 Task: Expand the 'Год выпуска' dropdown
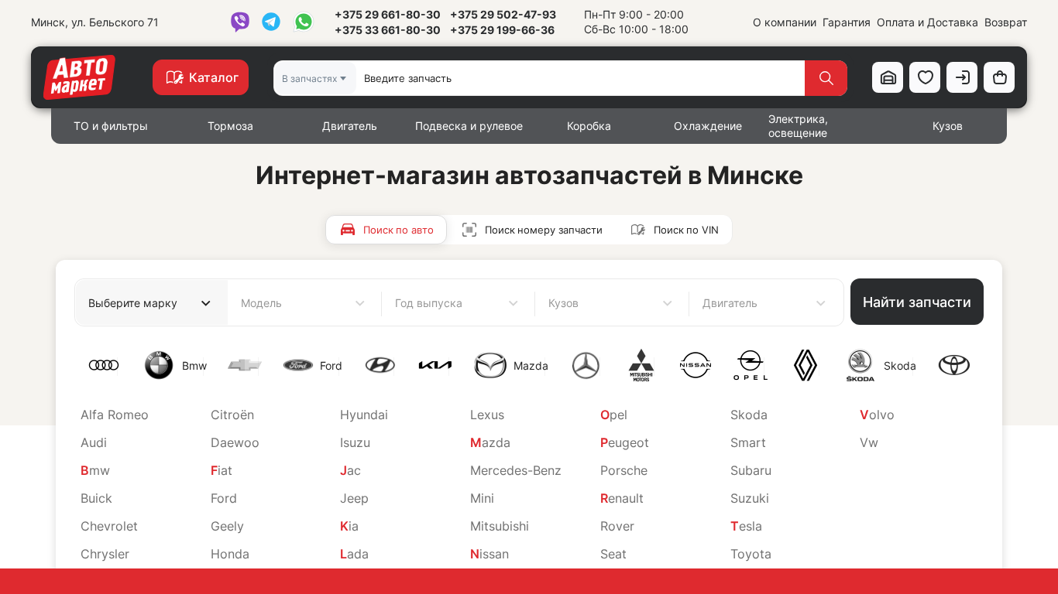click(458, 302)
